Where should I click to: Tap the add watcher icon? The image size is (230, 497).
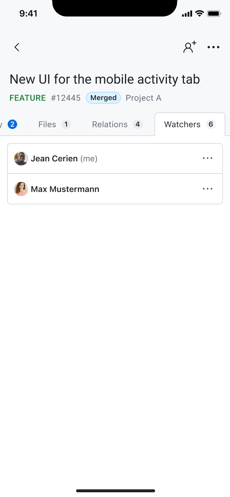pyautogui.click(x=190, y=47)
